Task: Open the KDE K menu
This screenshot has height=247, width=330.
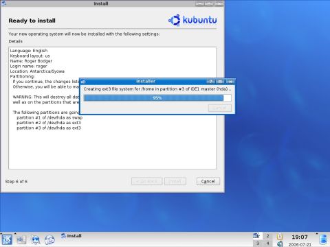Action: click(7, 239)
